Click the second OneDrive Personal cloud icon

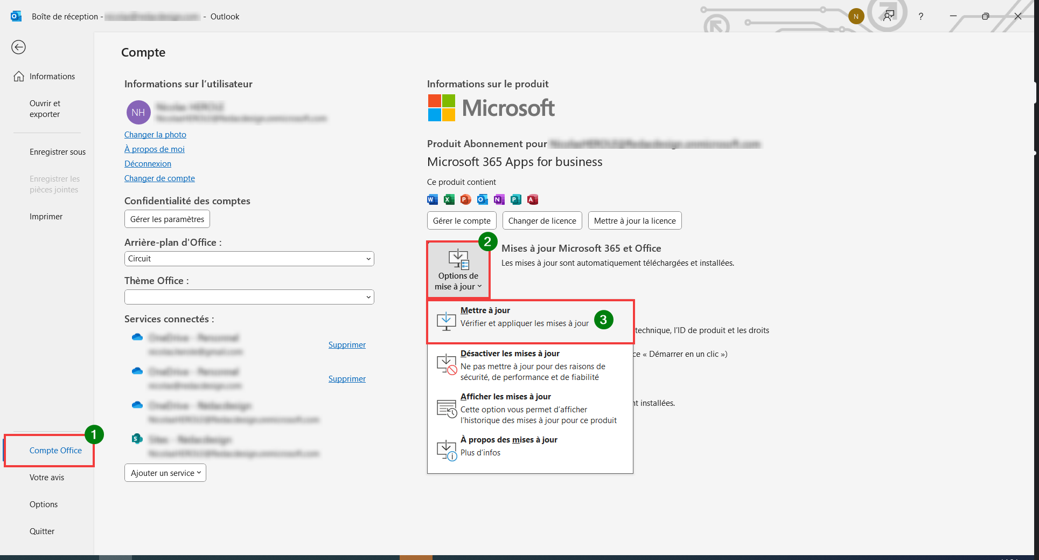tap(137, 371)
